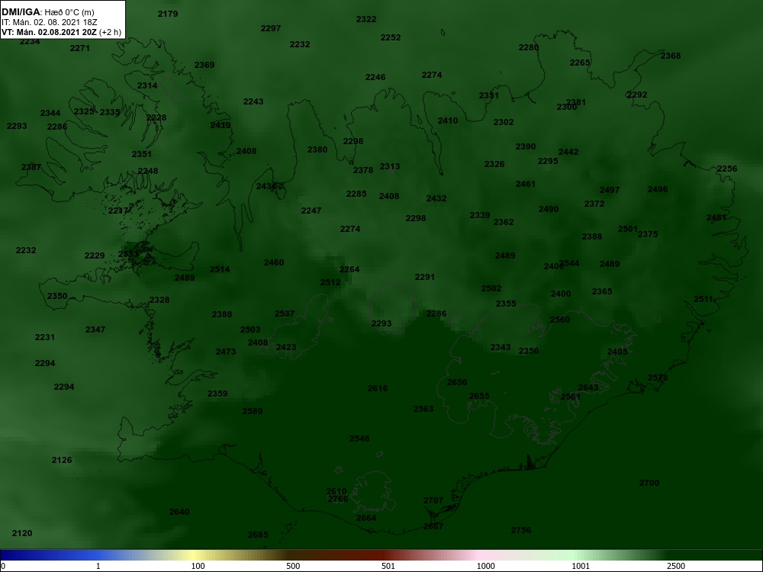This screenshot has height=572, width=763.
Task: Click the height value 2473
Action: pyautogui.click(x=226, y=352)
